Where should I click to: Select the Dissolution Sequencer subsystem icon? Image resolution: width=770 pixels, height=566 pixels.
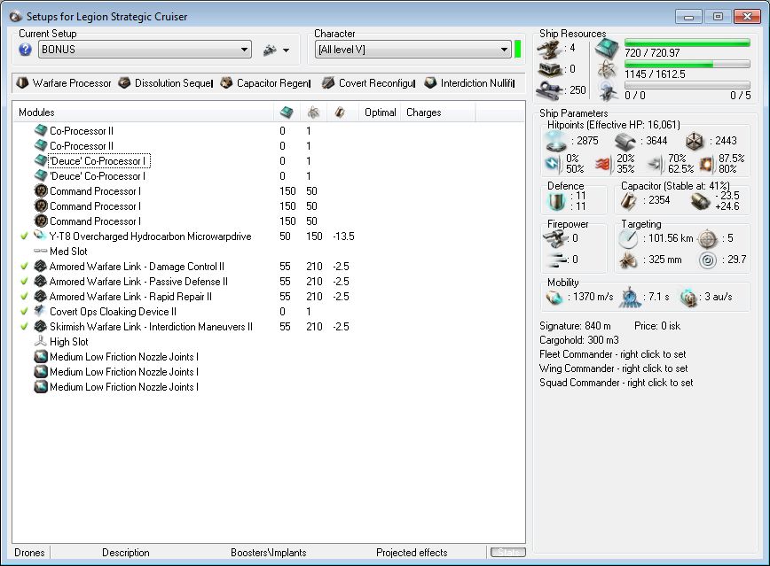click(125, 83)
